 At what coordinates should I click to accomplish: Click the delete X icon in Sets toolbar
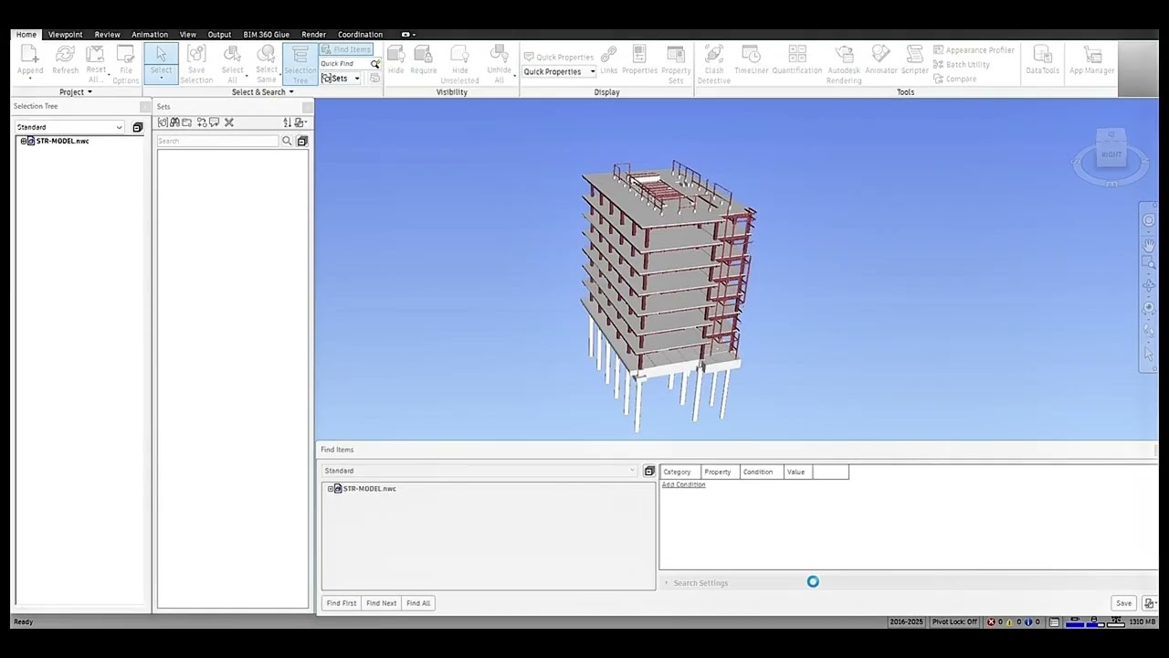229,122
